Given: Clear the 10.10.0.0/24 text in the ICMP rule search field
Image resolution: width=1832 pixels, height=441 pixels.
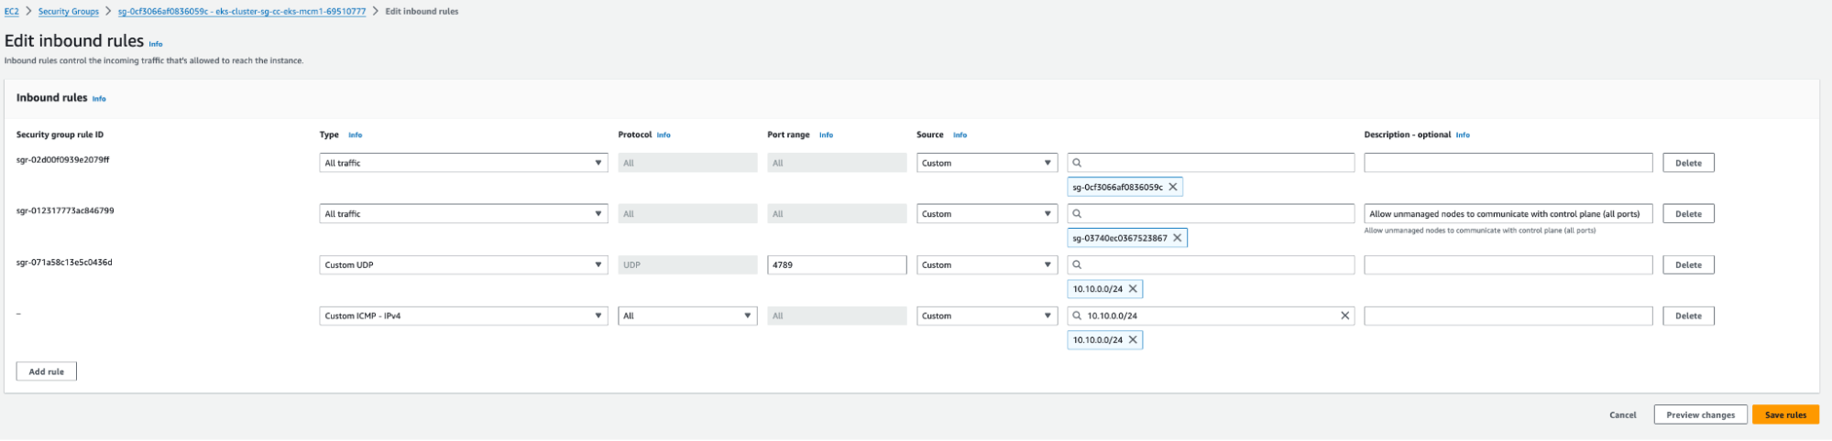Looking at the screenshot, I should tap(1344, 316).
